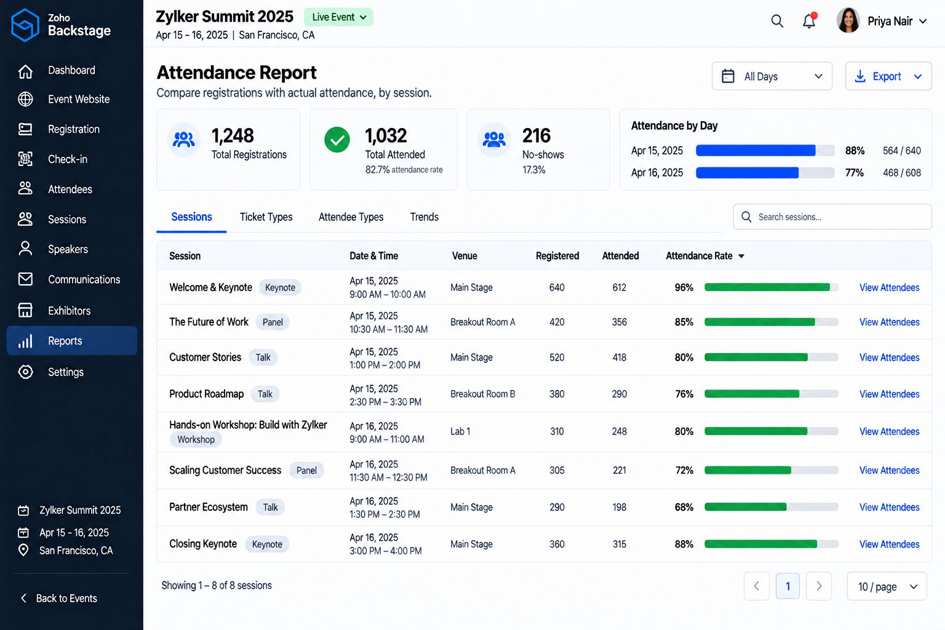
Task: View Attendees for Product Roadmap
Action: click(x=889, y=394)
